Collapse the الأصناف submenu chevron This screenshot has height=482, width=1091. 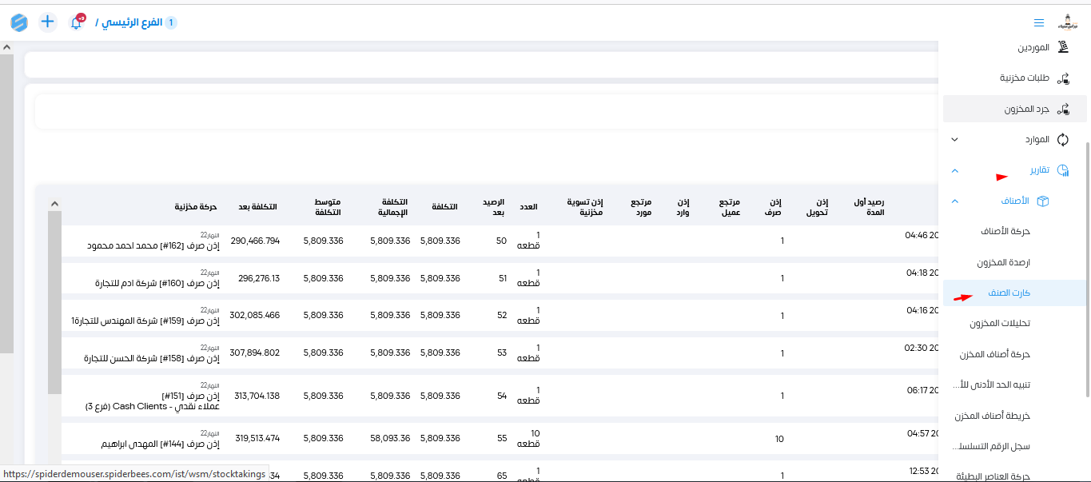pyautogui.click(x=954, y=201)
